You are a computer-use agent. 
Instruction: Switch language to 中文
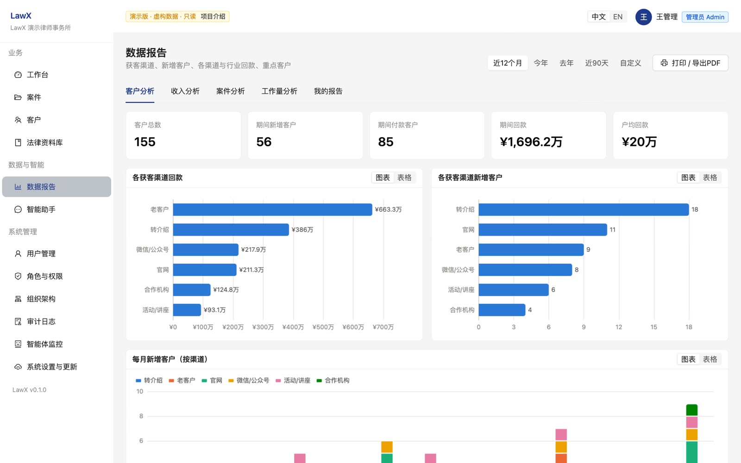tap(599, 17)
